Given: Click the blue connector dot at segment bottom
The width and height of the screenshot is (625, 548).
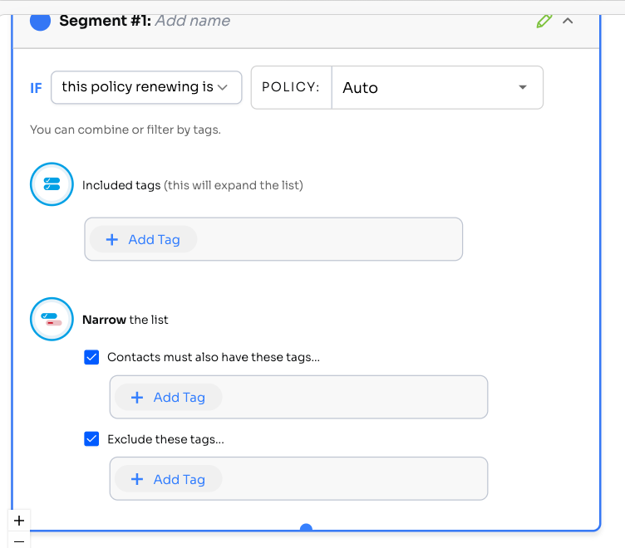Looking at the screenshot, I should (x=306, y=529).
